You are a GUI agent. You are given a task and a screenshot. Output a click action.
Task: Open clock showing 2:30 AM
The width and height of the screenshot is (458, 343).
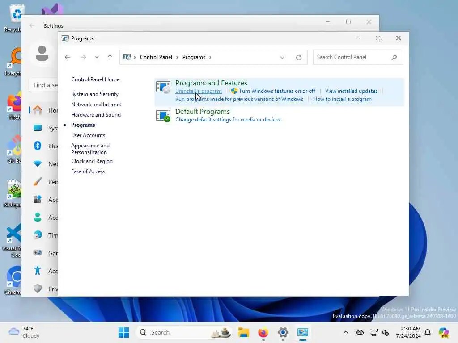pos(408,332)
